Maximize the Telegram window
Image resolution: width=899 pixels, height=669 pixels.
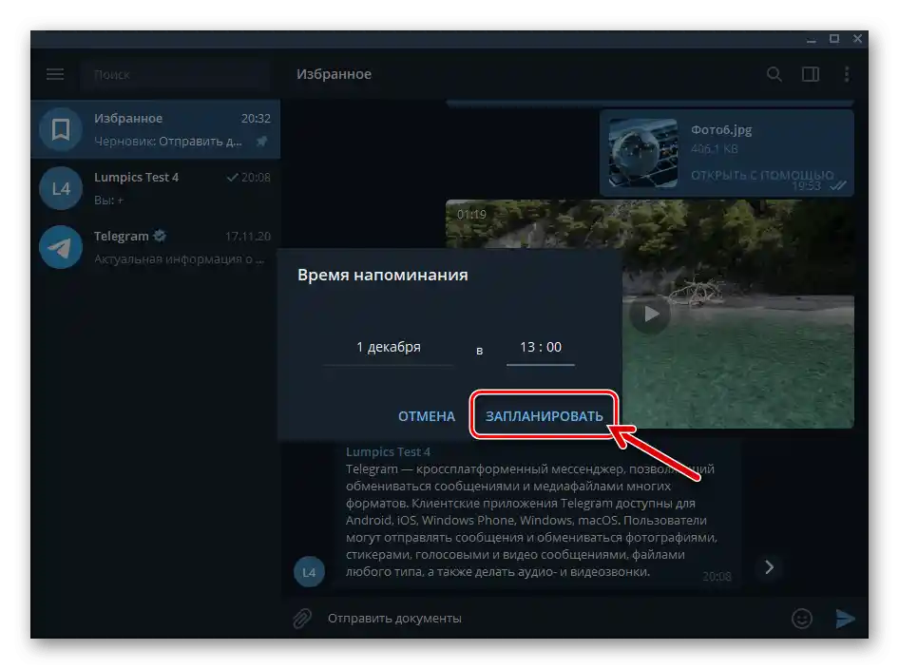(834, 38)
